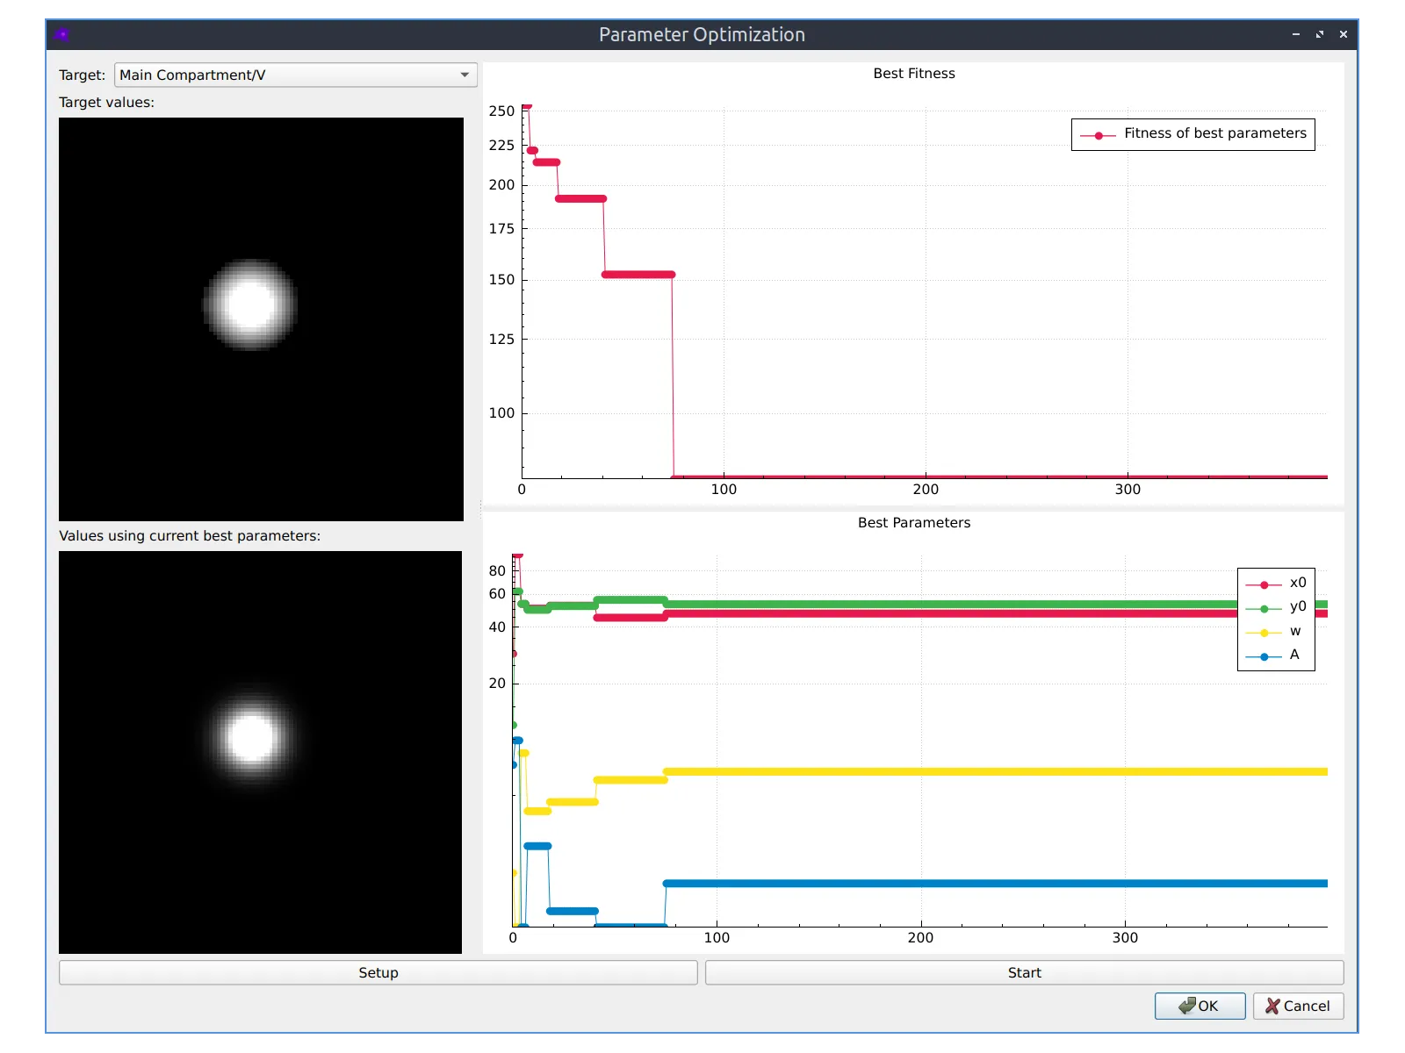Click the Values using current best parameters label
The image size is (1405, 1053).
[x=190, y=536]
